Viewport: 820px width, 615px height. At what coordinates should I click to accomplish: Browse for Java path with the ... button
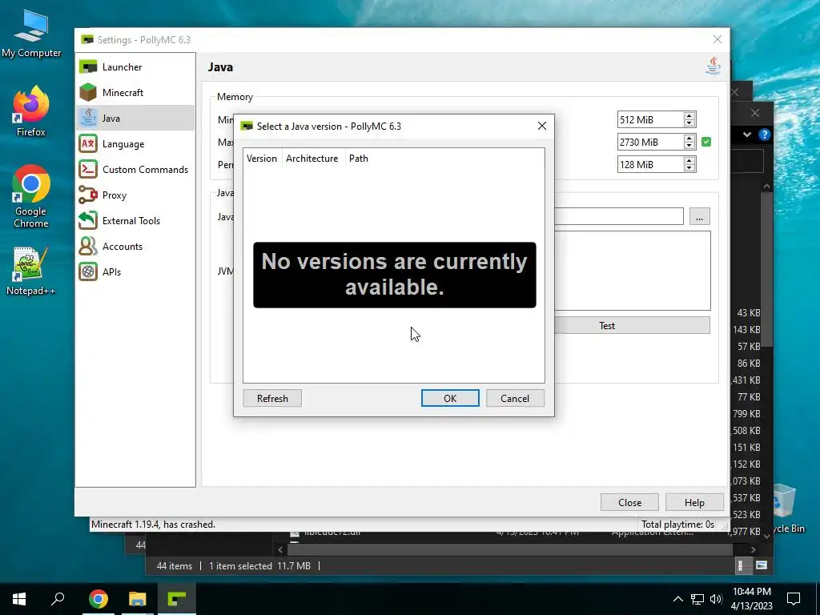coord(700,216)
